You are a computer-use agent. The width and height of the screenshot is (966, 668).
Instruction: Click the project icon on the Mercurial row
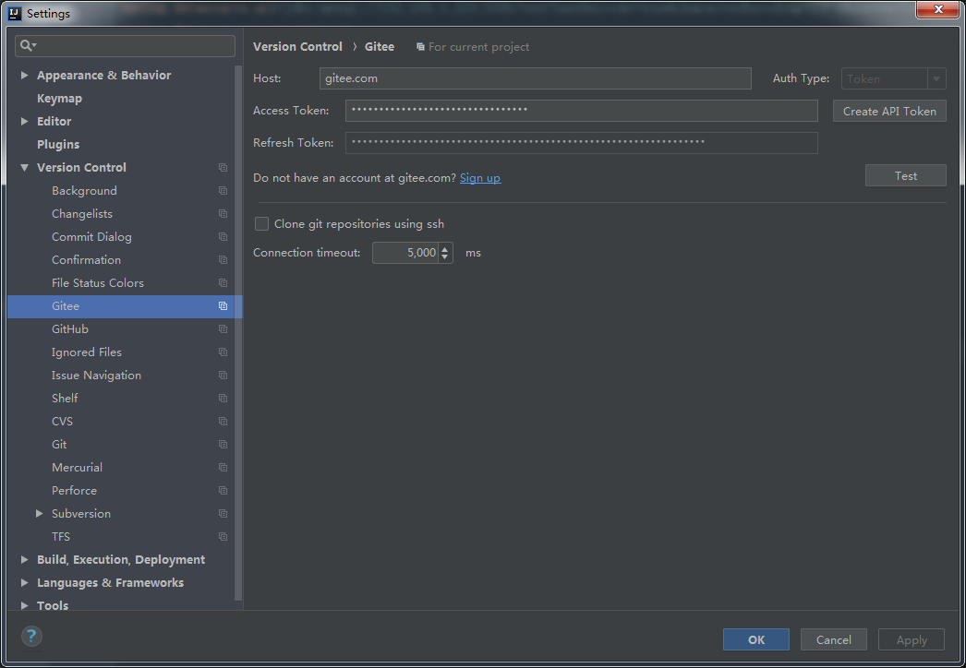(223, 468)
